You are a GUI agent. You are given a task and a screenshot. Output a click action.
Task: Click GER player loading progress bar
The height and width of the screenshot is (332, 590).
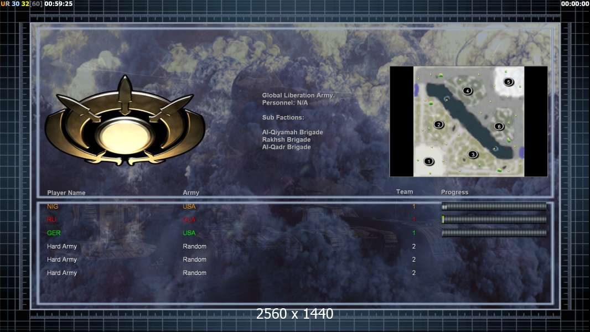pos(494,233)
